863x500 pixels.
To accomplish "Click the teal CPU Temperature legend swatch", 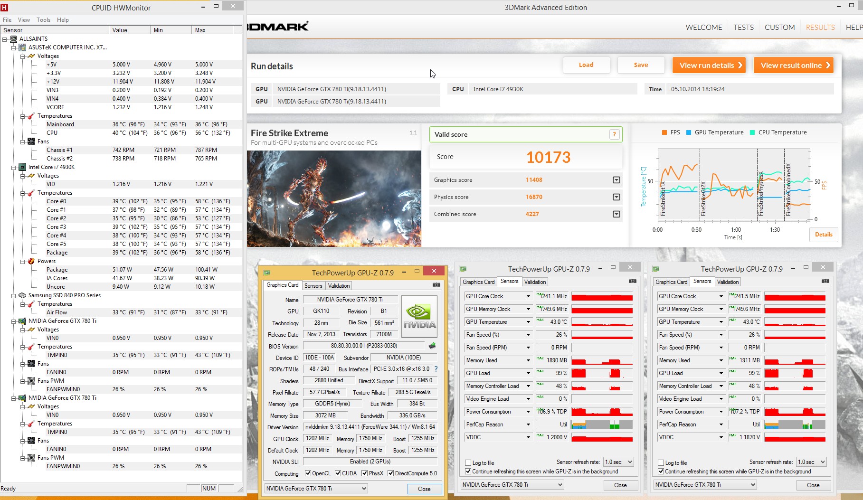I will click(752, 132).
